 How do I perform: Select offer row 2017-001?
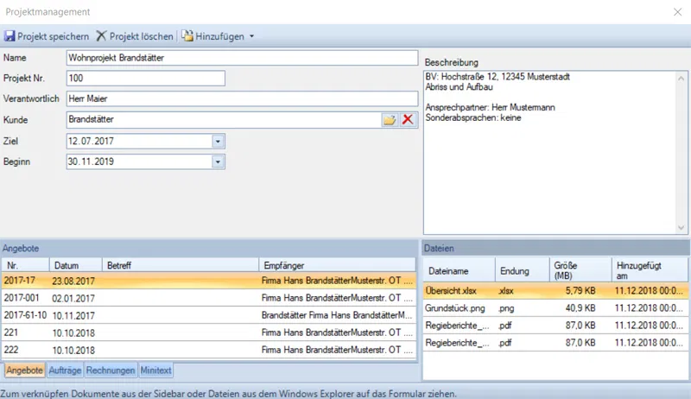point(207,298)
